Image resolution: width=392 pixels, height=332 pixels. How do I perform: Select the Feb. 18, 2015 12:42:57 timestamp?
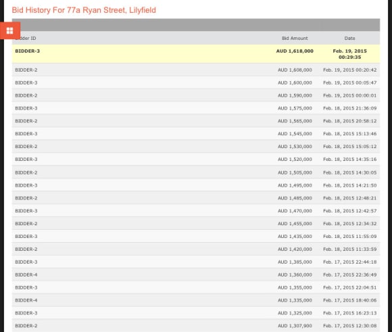point(349,211)
